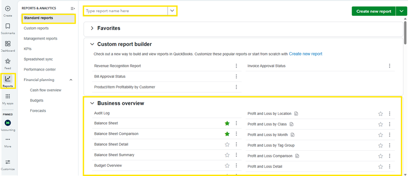Screen dimensions: 408x176
Task: Open Profit and Loss by Class options
Action: [390, 124]
